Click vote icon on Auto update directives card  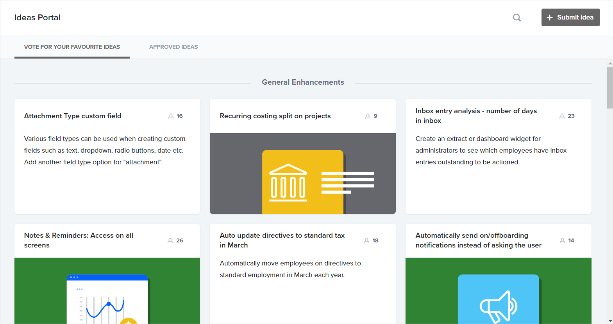366,241
